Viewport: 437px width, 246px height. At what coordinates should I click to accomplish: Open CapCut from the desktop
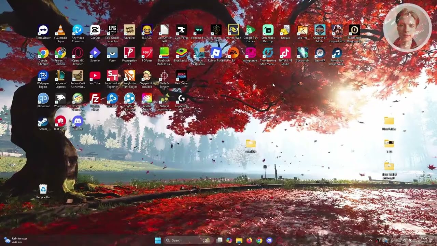click(x=95, y=30)
